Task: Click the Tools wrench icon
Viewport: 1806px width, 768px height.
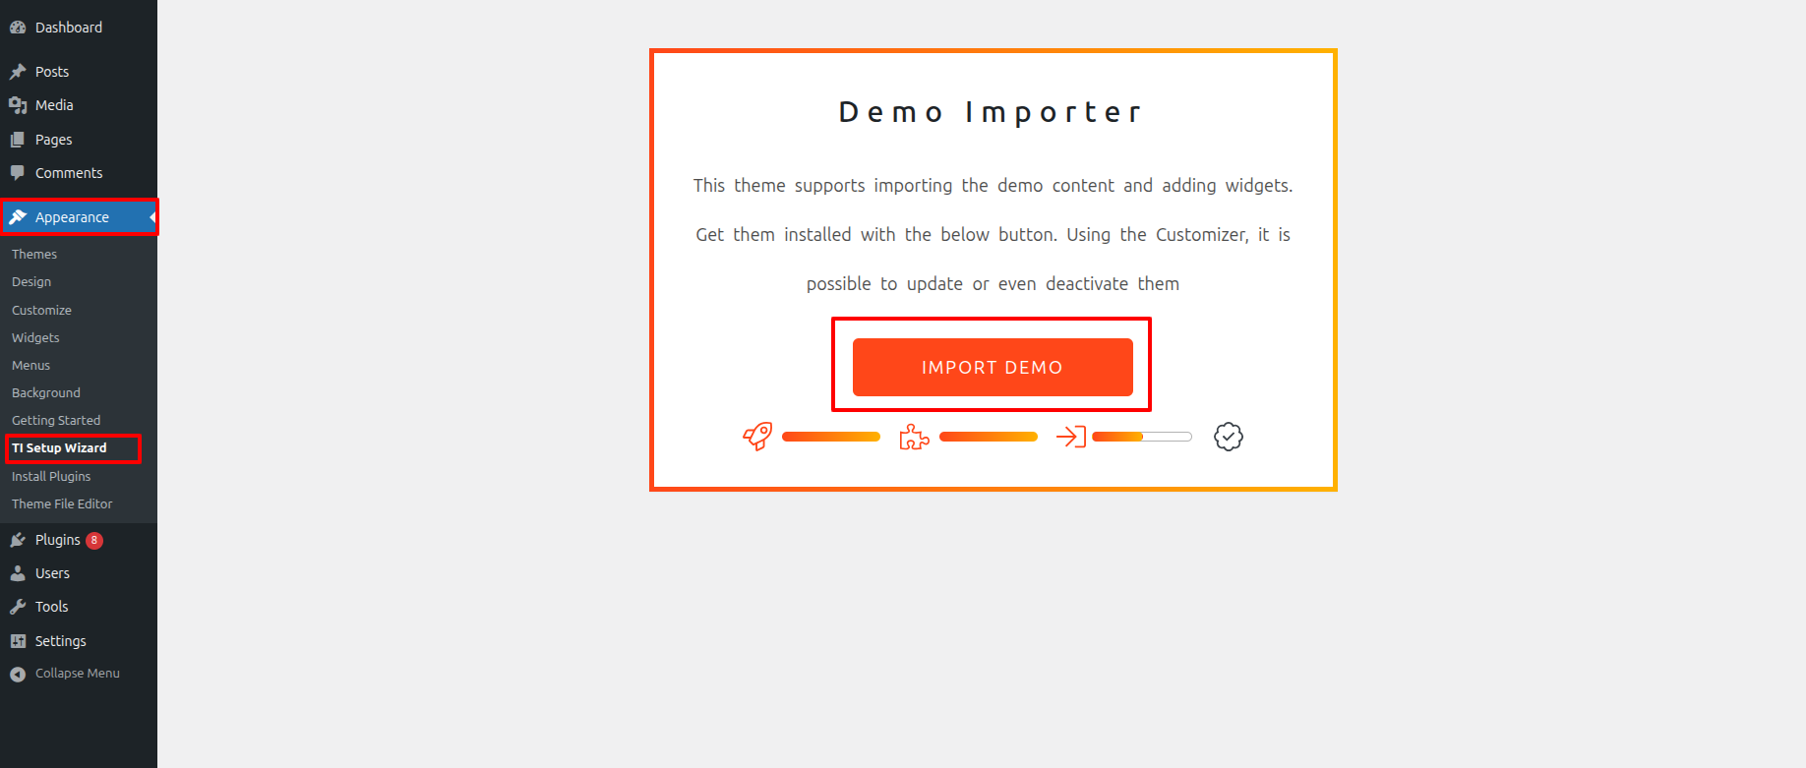Action: [x=18, y=607]
